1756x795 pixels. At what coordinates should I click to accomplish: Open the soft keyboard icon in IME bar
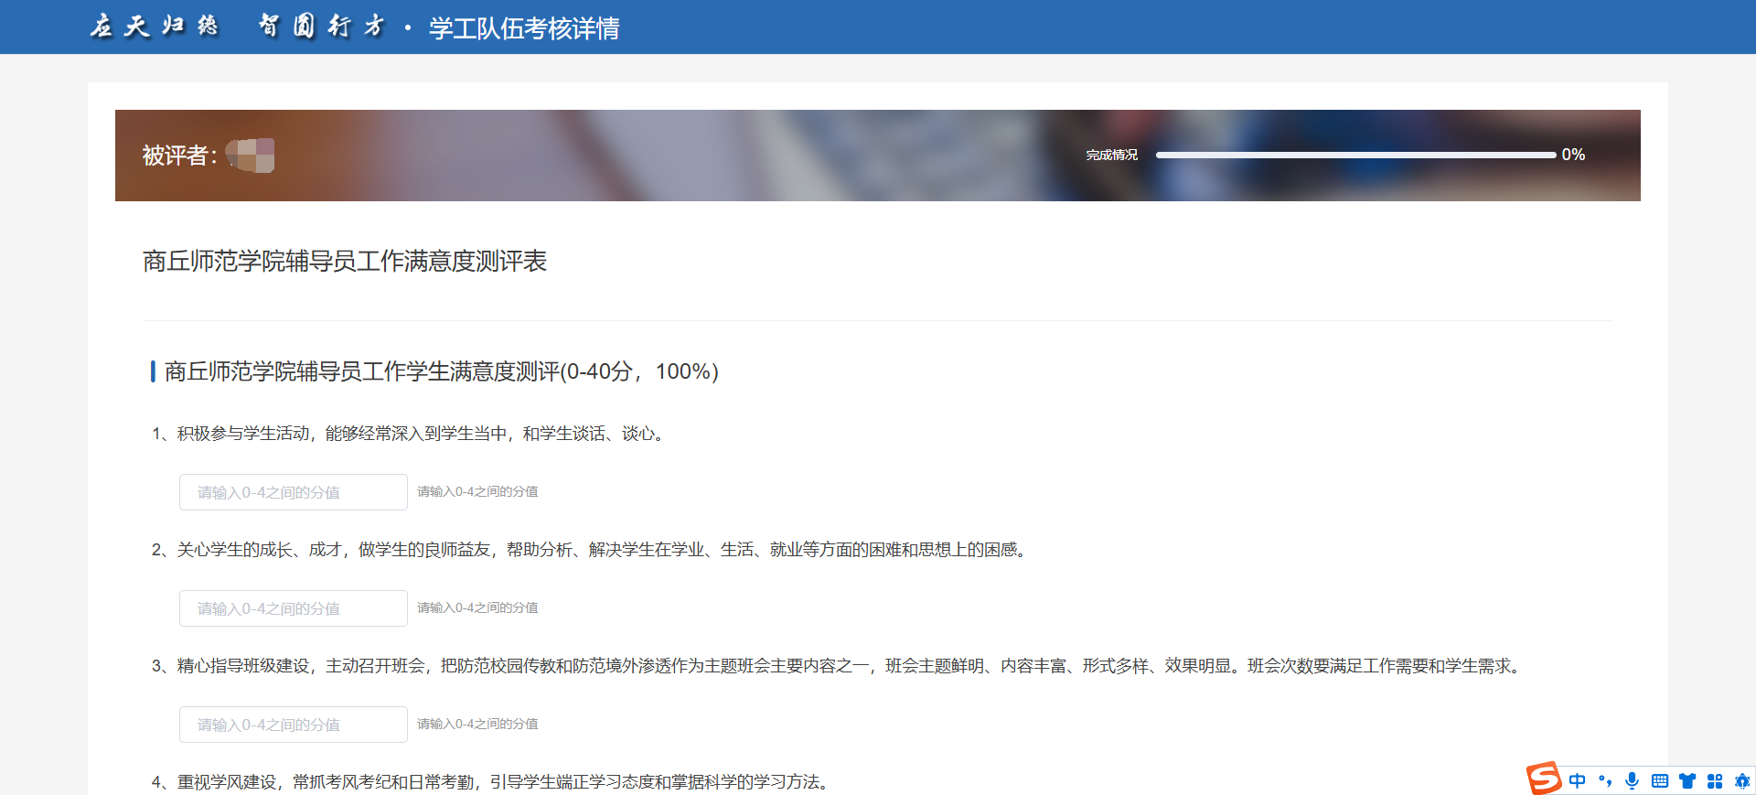click(1660, 780)
